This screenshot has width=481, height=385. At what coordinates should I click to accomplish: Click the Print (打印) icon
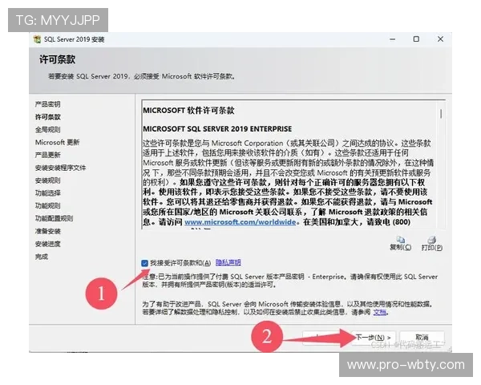tap(432, 240)
